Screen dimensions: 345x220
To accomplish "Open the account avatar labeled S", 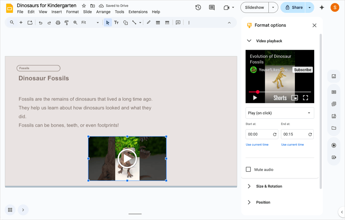I will pos(335,7).
